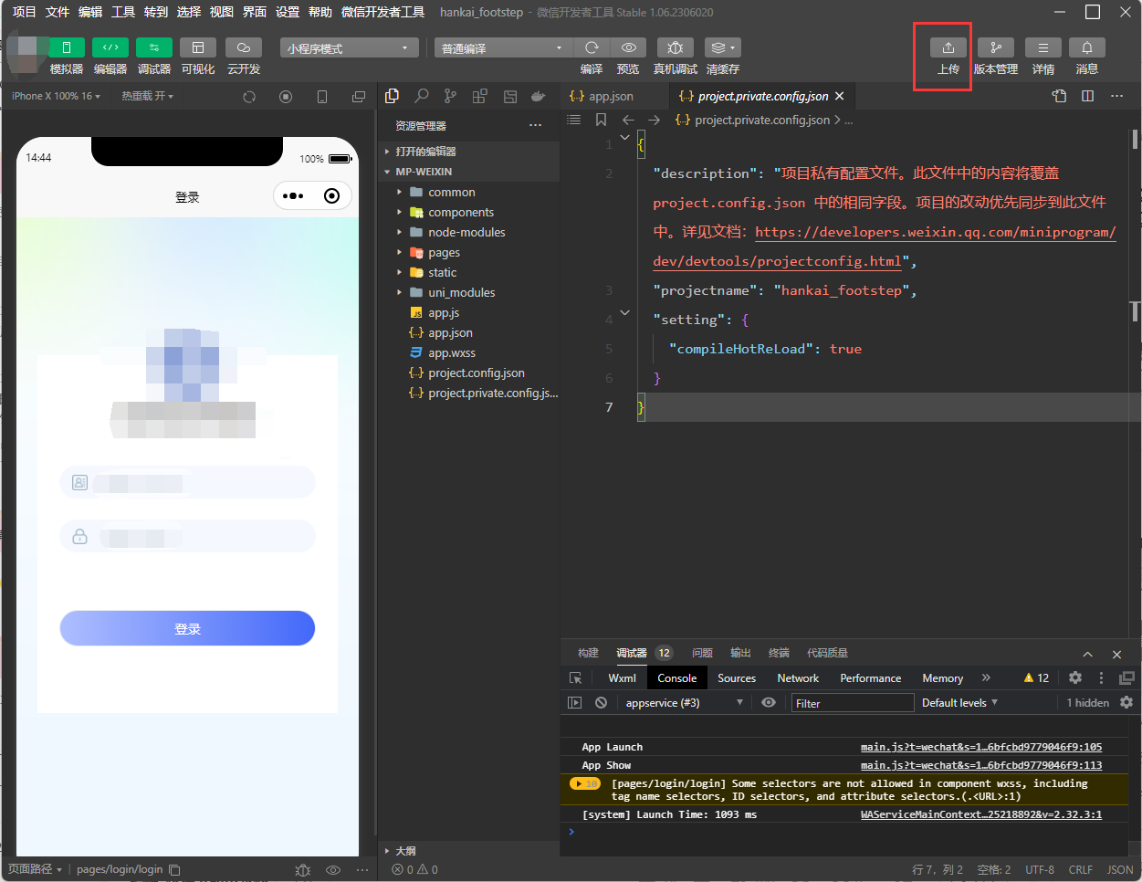Expand the node-modules folder
Viewport: 1142px width, 882px height.
coord(468,232)
